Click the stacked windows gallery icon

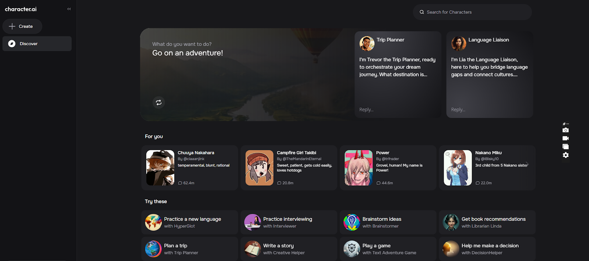[566, 147]
